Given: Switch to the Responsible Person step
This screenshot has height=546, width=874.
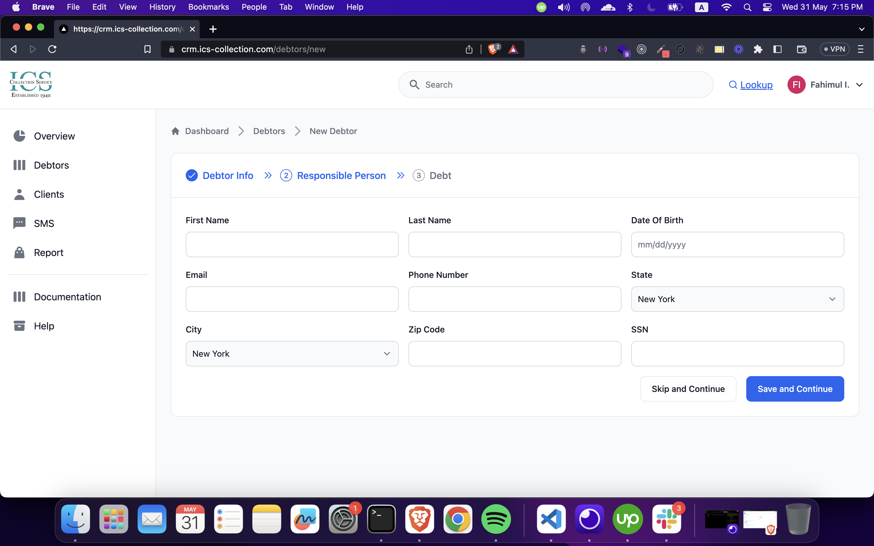Looking at the screenshot, I should 341,176.
